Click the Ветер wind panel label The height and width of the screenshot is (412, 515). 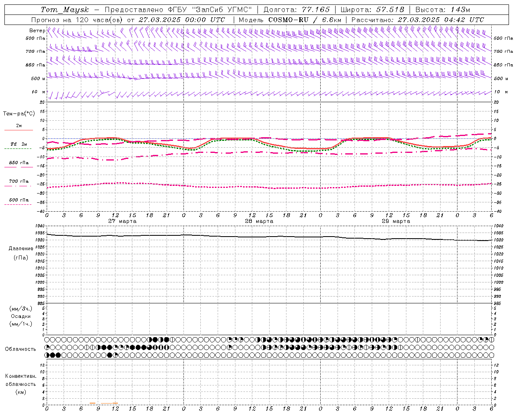point(37,31)
